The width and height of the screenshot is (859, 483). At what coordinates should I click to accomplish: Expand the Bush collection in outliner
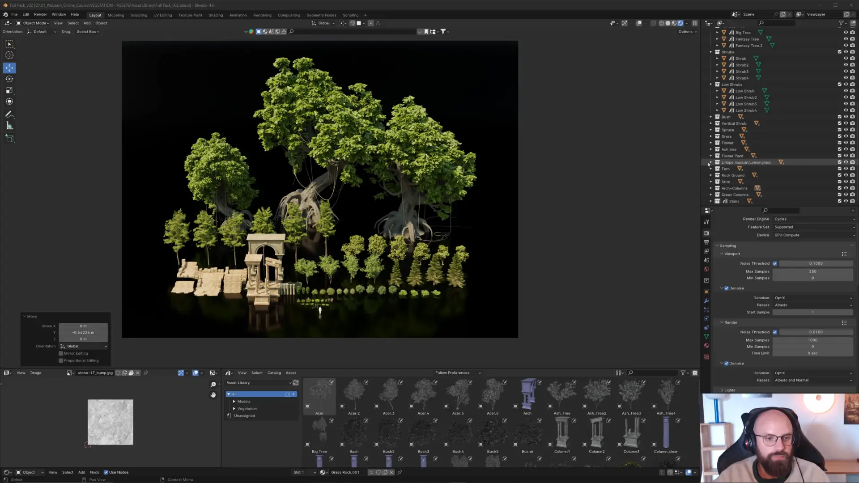(711, 117)
